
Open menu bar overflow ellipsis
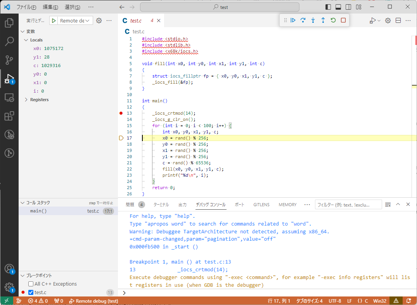click(91, 7)
